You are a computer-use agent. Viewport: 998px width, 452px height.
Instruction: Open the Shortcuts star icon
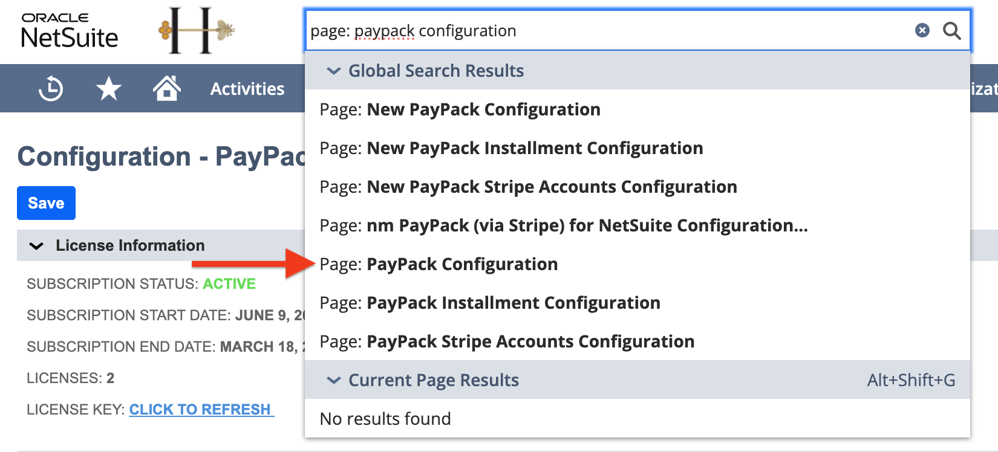click(108, 89)
